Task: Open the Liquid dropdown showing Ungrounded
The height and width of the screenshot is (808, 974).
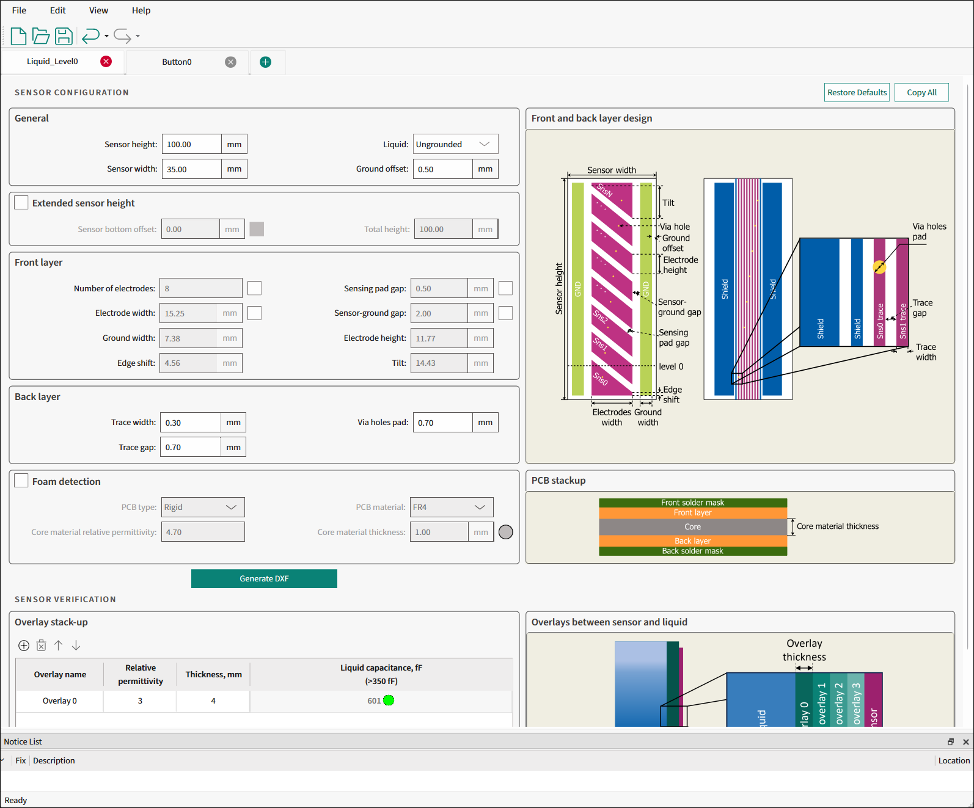Action: [456, 144]
